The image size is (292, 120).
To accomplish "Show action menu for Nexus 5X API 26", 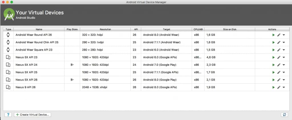I will [284, 80].
